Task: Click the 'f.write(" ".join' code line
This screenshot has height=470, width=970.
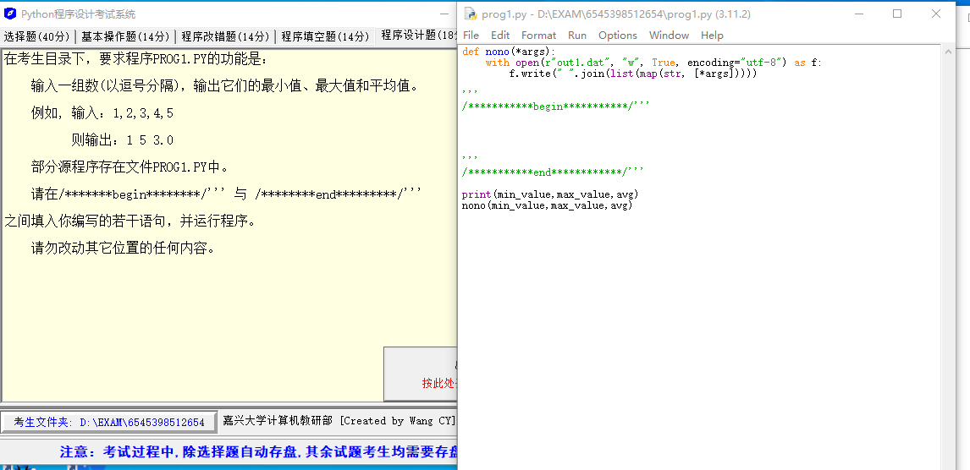Action: pos(633,74)
